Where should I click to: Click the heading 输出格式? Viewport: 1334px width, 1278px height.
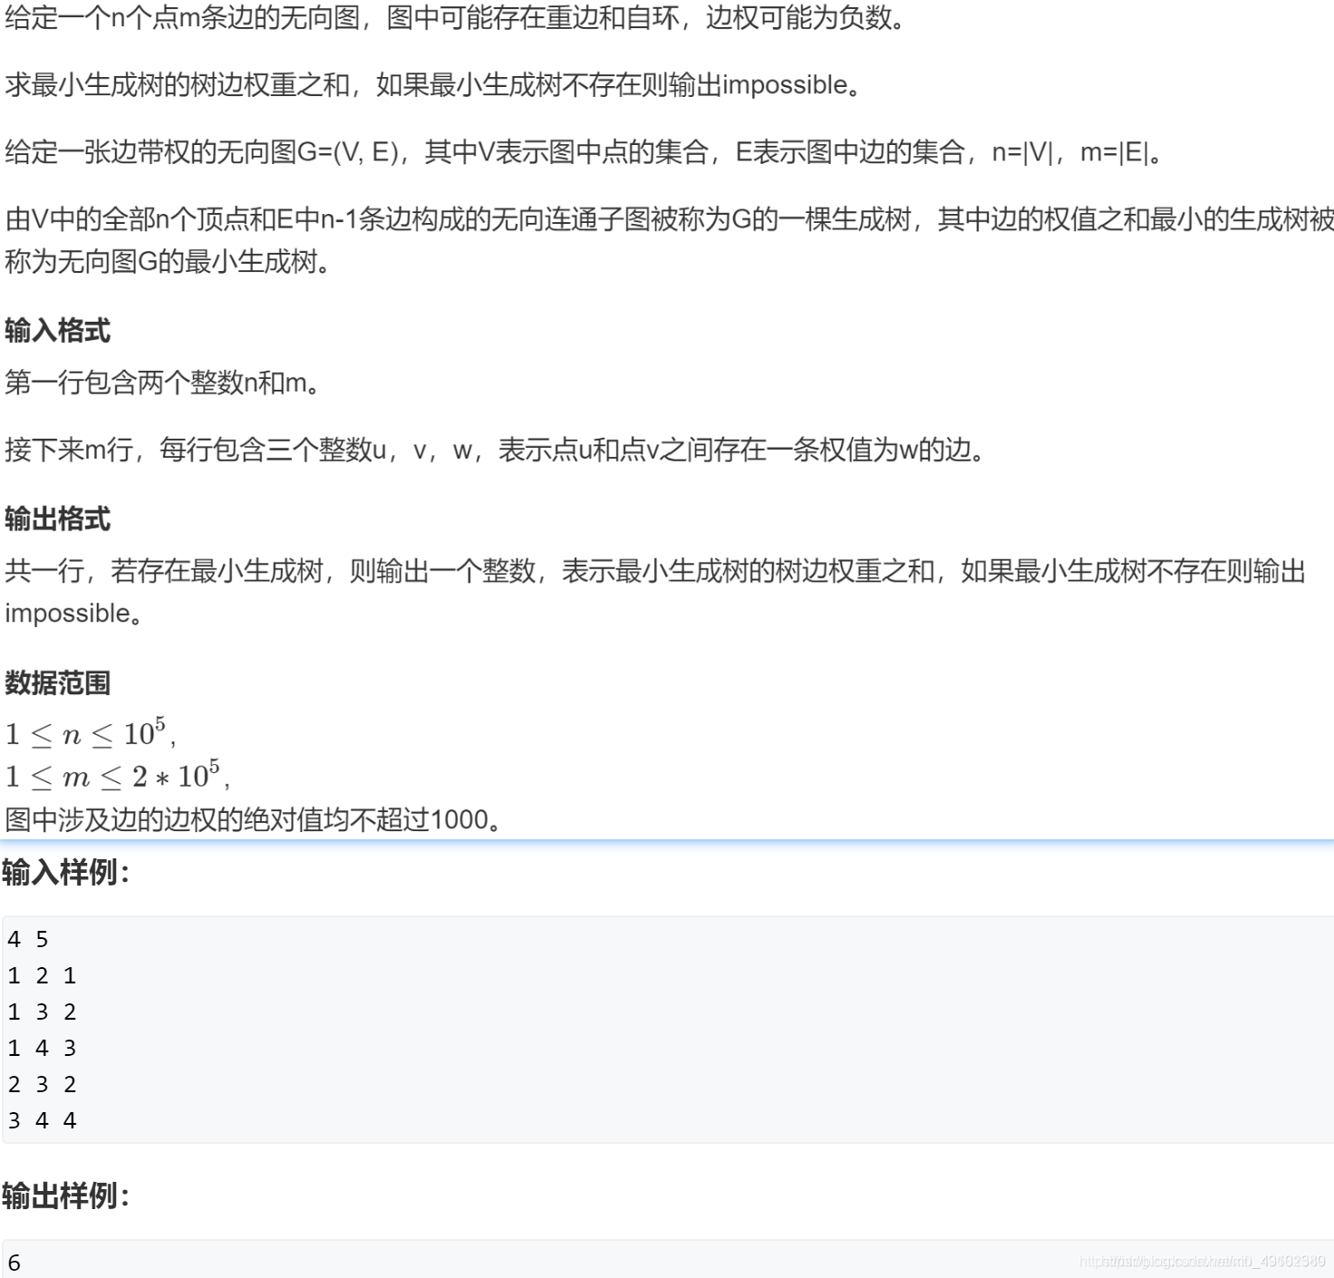point(57,519)
